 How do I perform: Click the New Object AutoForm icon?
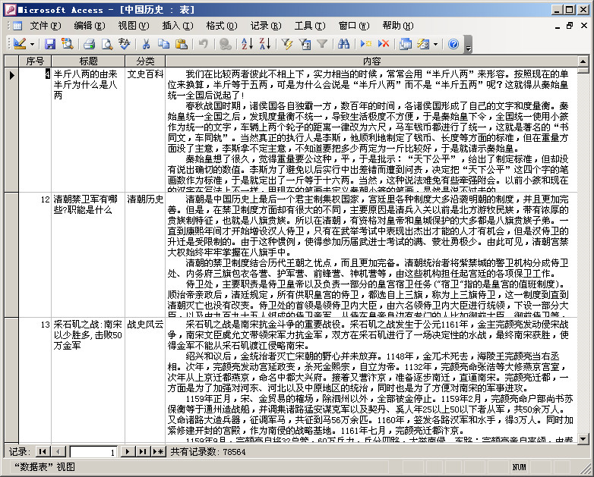[423, 44]
